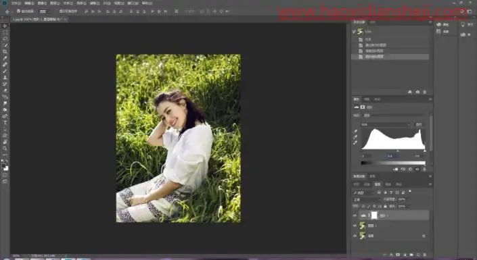The image size is (477, 260).
Task: Toggle adjustment visibility in Properties panel footer
Action: 417,169
